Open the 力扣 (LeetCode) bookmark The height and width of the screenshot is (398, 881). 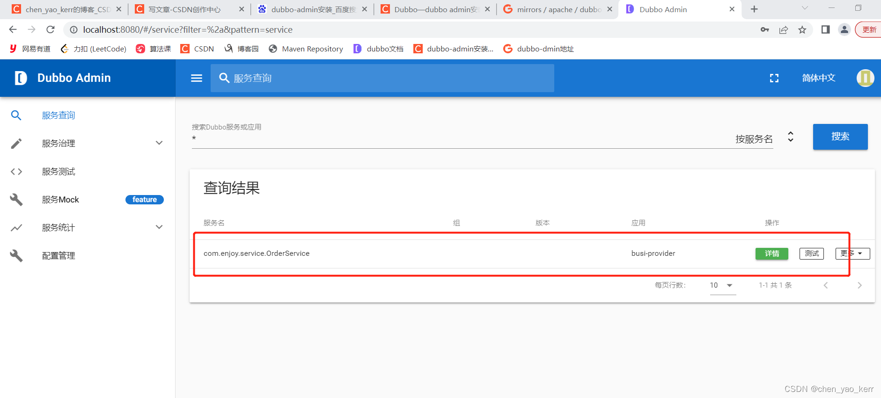pyautogui.click(x=93, y=49)
